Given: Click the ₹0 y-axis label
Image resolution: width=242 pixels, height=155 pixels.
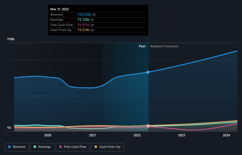Looking at the screenshot, I should pyautogui.click(x=9, y=128).
